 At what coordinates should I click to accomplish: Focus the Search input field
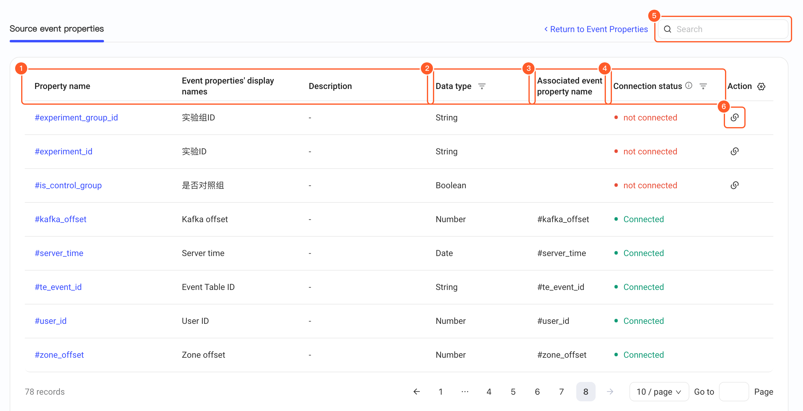click(x=723, y=29)
